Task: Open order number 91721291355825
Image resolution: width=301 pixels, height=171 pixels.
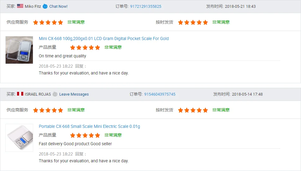Action: coord(146,6)
